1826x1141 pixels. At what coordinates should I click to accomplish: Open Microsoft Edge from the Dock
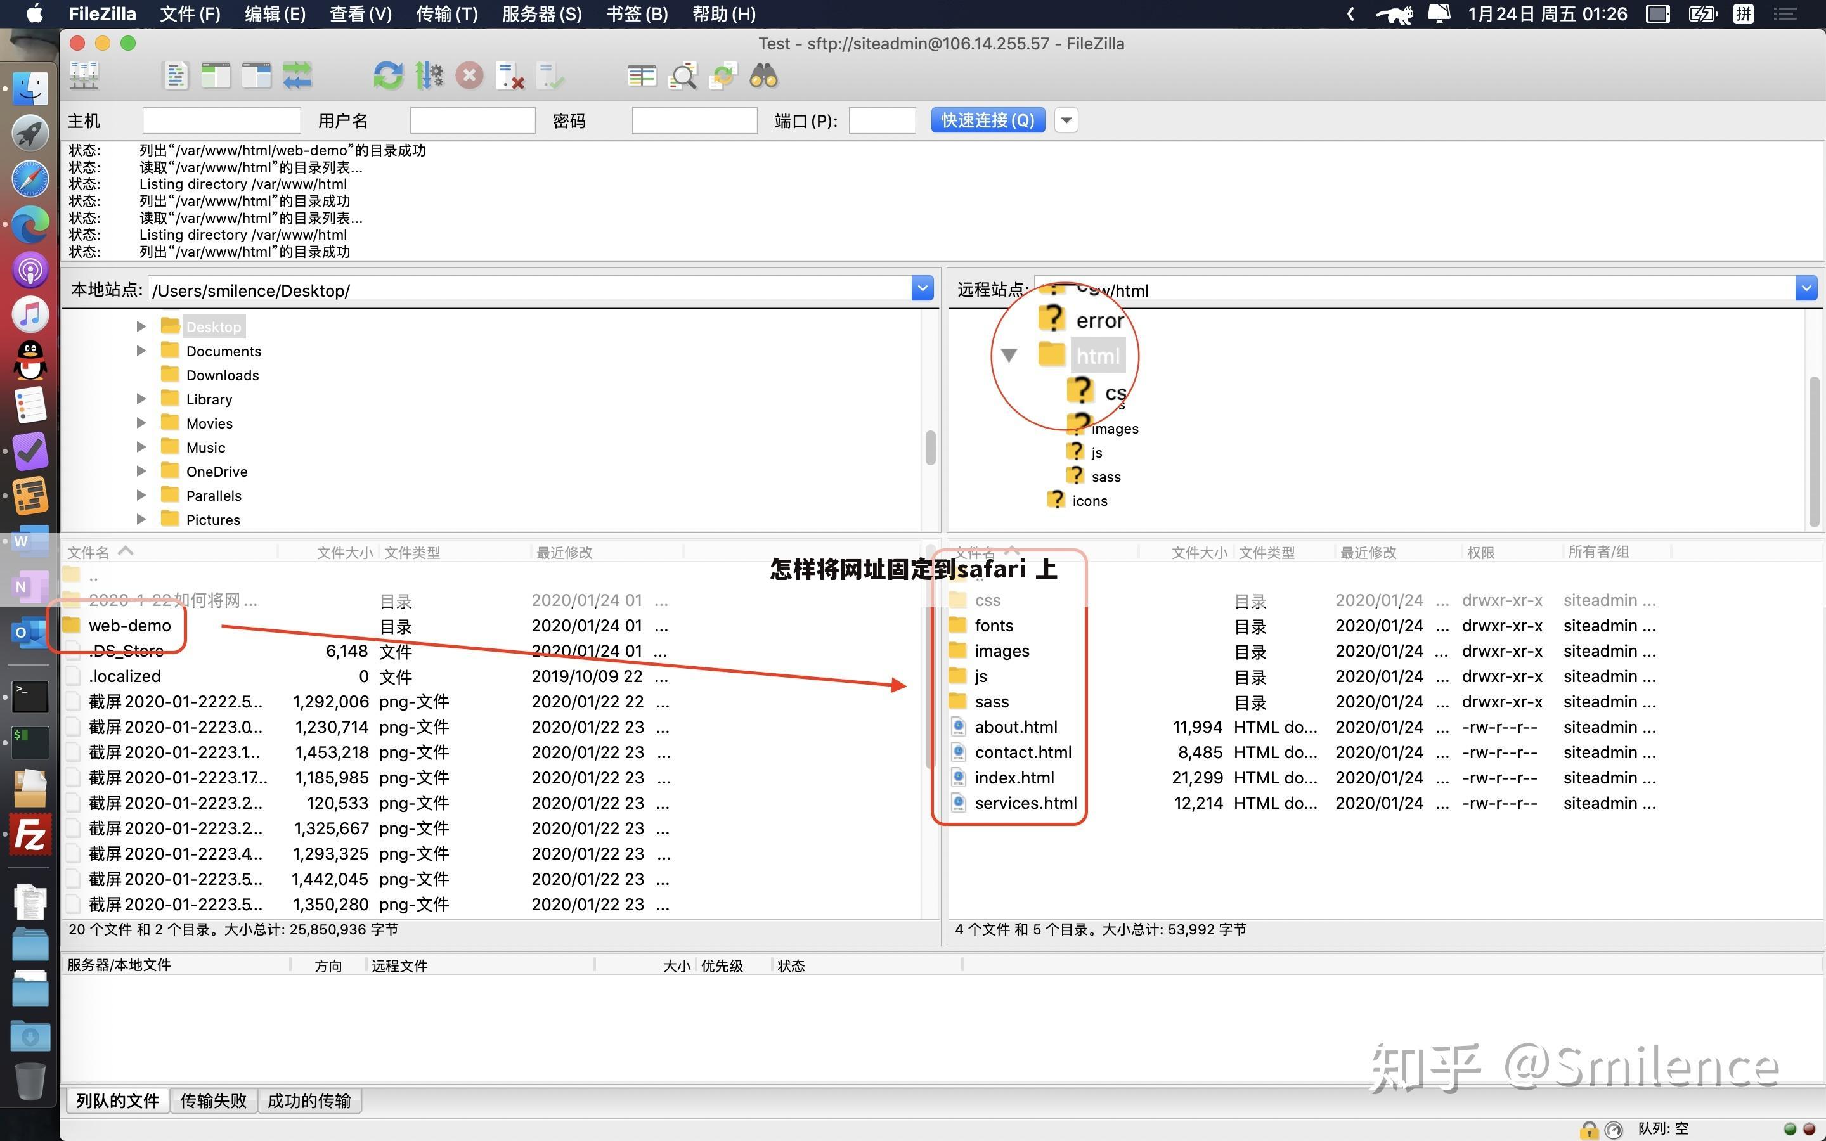pyautogui.click(x=30, y=225)
